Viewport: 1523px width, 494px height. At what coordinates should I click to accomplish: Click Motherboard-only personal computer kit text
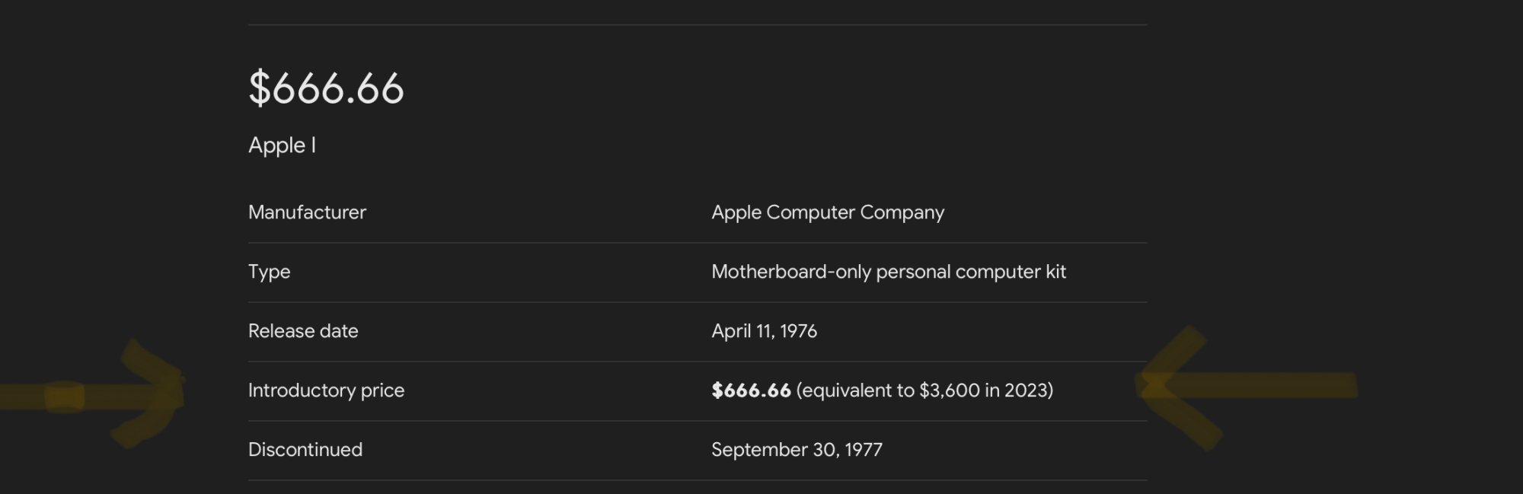pyautogui.click(x=888, y=272)
